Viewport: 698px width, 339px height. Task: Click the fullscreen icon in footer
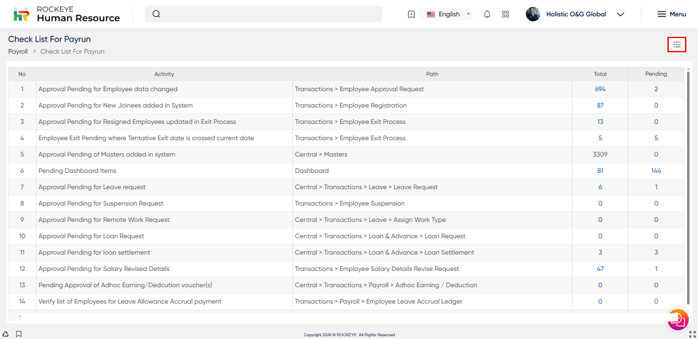pos(692,334)
